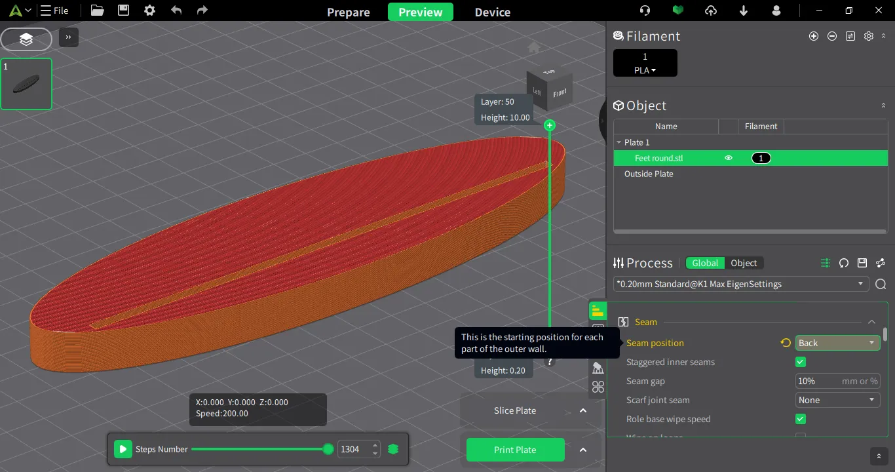Open preferences gear in top toolbar

pyautogui.click(x=149, y=10)
